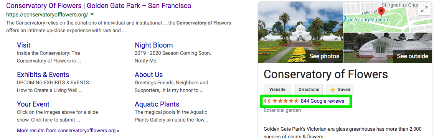This screenshot has width=434, height=138.
Task: Click the Website button
Action: tap(277, 89)
